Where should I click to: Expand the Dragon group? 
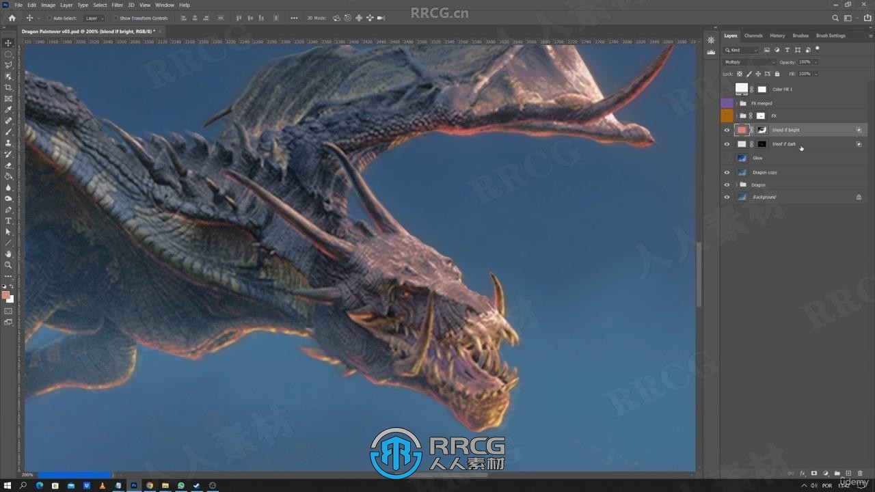point(736,184)
